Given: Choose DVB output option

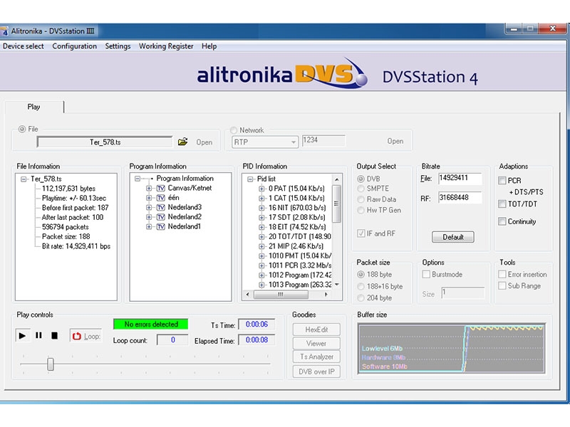Looking at the screenshot, I should point(361,179).
